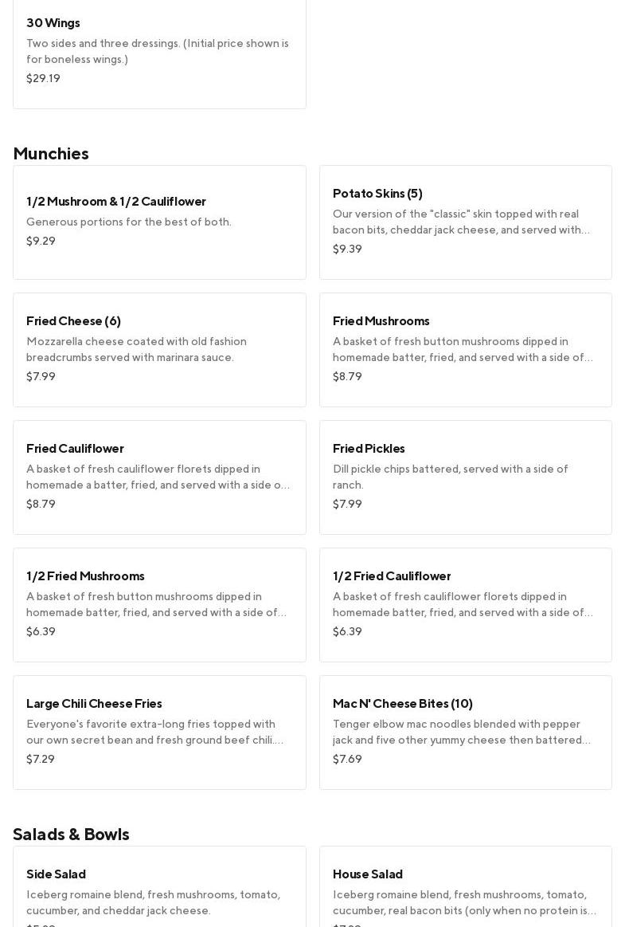Choose the Fried Cheese (6) item

pyautogui.click(x=159, y=349)
